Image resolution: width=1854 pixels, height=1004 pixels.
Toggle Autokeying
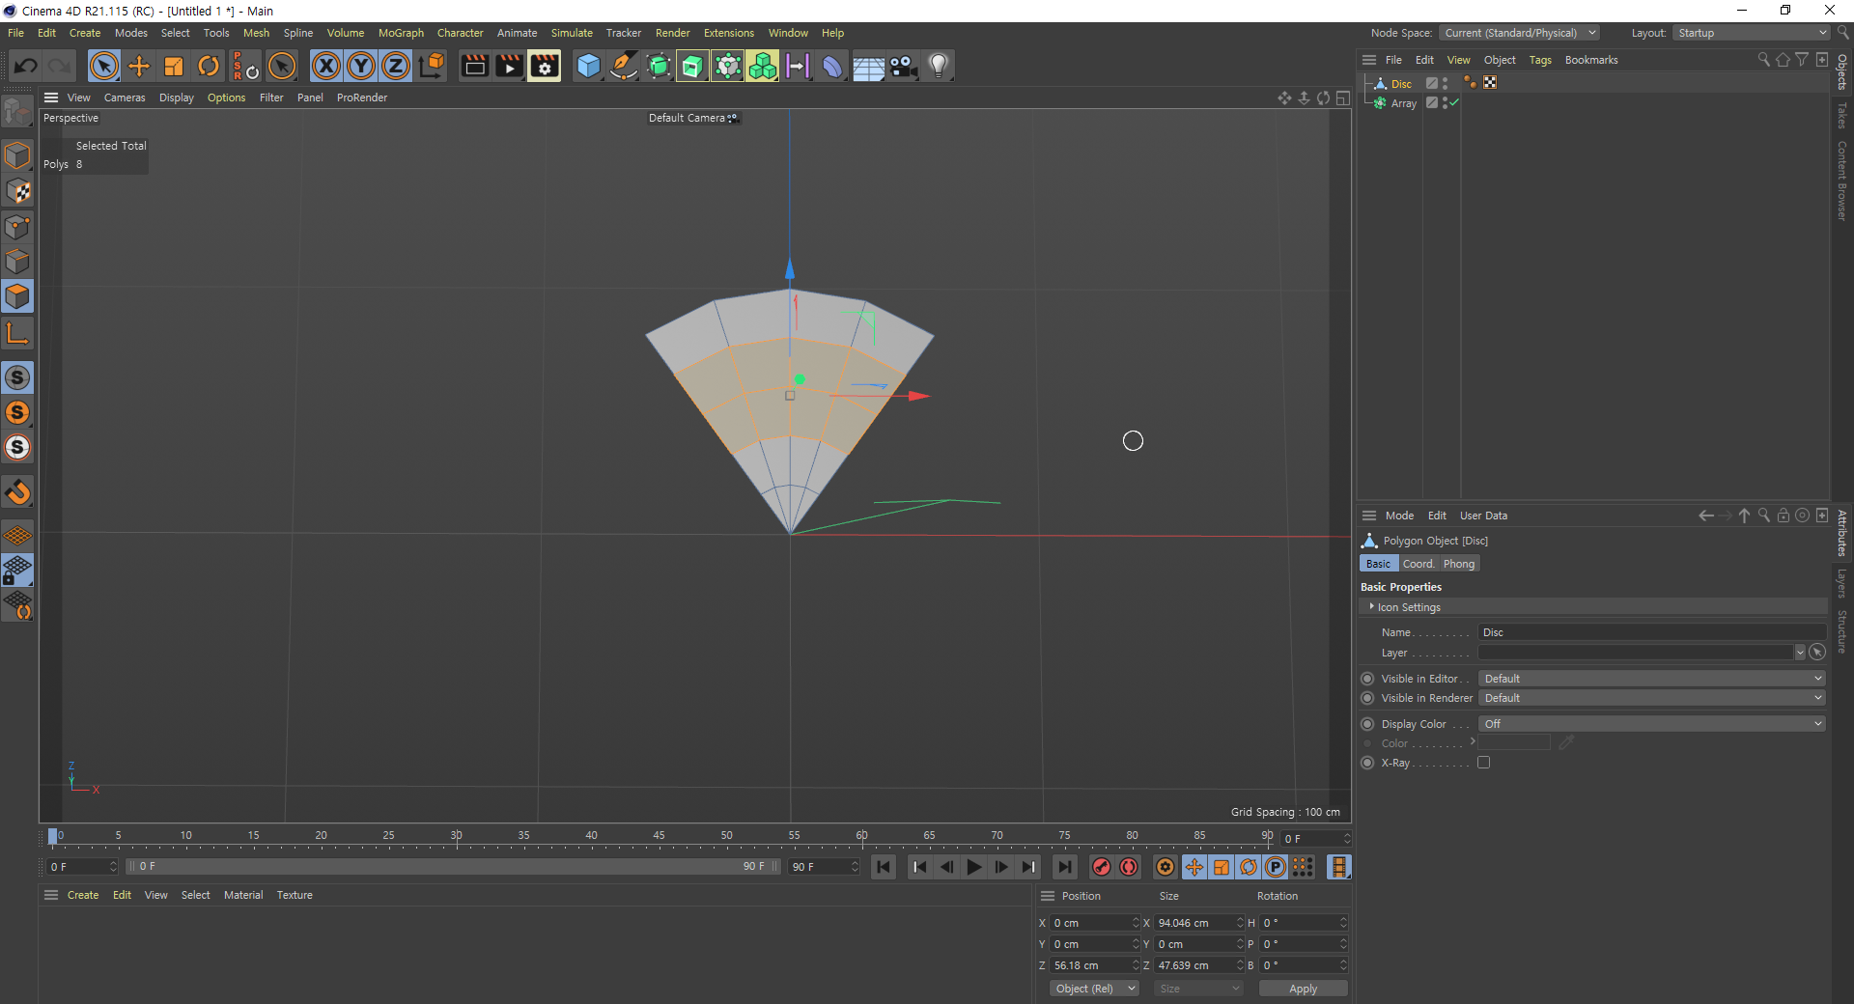1128,867
